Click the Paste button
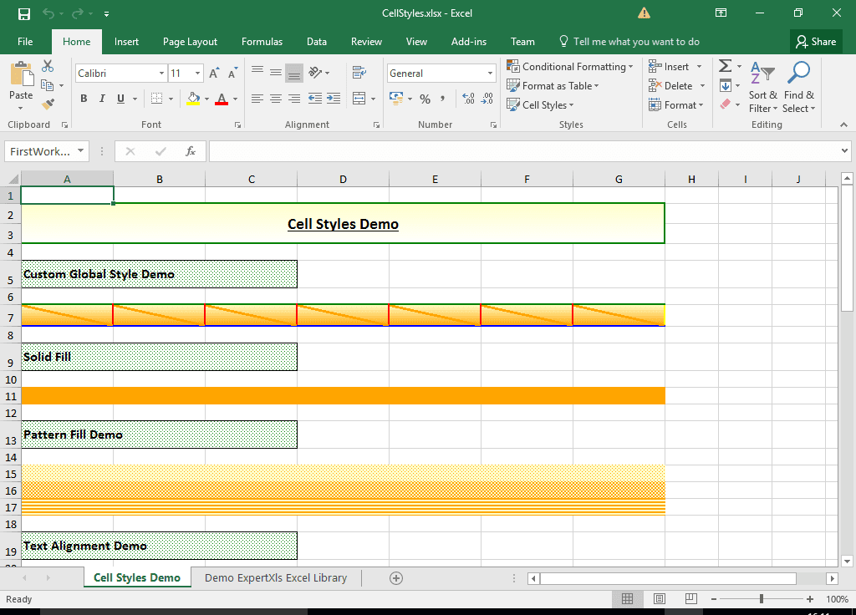The height and width of the screenshot is (615, 856). click(21, 86)
